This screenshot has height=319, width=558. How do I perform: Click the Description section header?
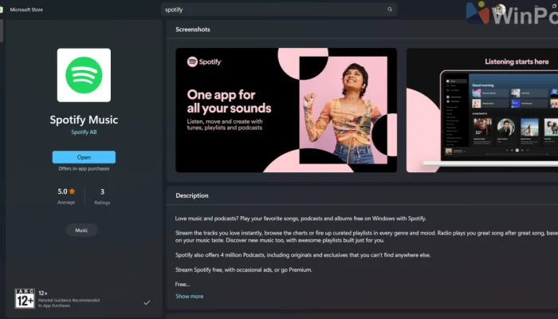pyautogui.click(x=192, y=195)
